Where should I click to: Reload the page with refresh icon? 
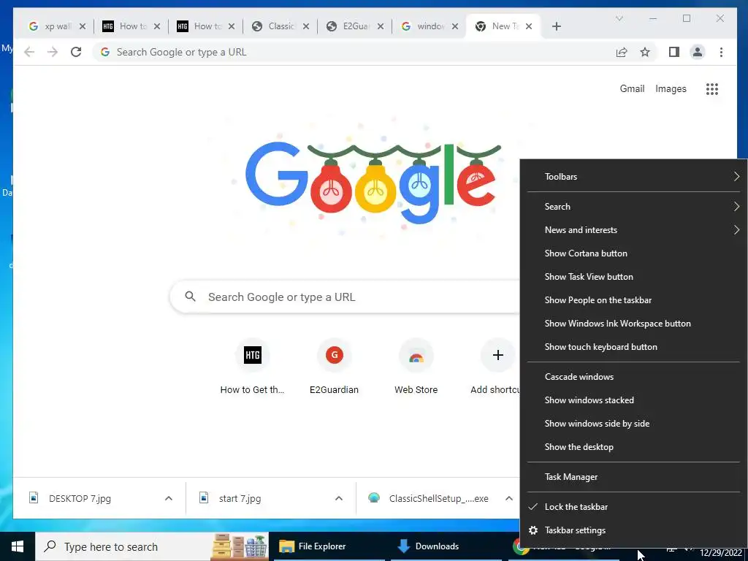point(76,52)
